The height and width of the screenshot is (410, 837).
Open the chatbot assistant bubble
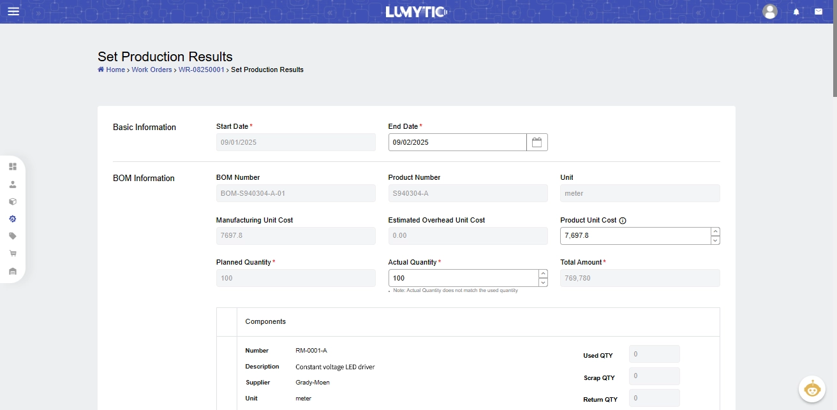[x=812, y=389]
